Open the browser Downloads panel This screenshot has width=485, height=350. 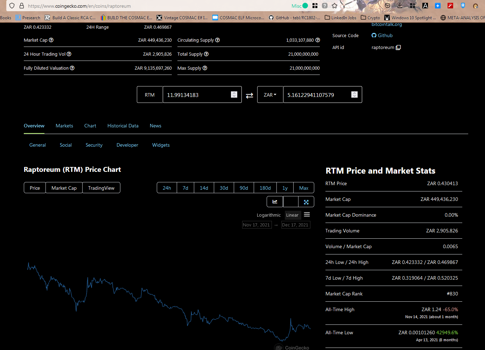point(400,6)
